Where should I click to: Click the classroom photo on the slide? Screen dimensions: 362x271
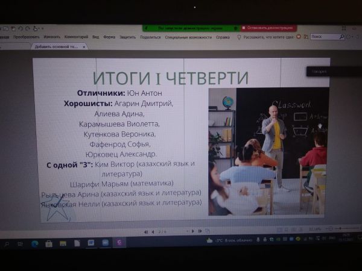[268, 151]
